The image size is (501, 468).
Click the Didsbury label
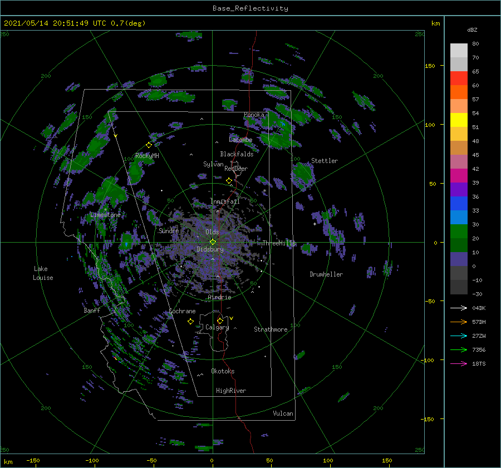210,249
